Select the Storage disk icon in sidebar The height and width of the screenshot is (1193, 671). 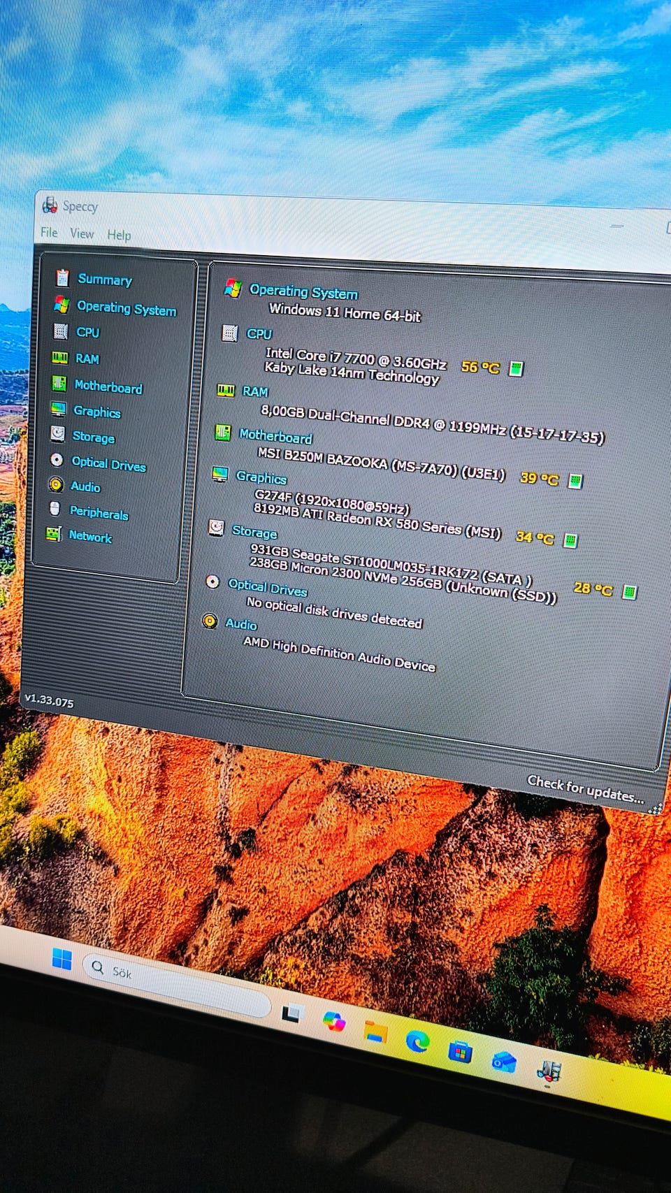click(58, 434)
